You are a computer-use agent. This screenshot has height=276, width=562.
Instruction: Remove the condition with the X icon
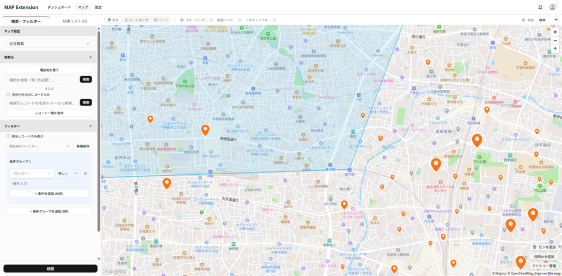[x=85, y=174]
